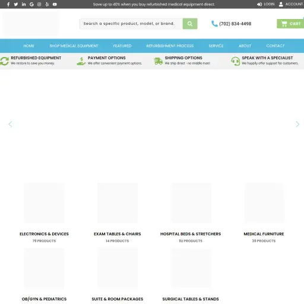304x304 pixels.
Task: Click the Cart button text
Action: click(295, 24)
